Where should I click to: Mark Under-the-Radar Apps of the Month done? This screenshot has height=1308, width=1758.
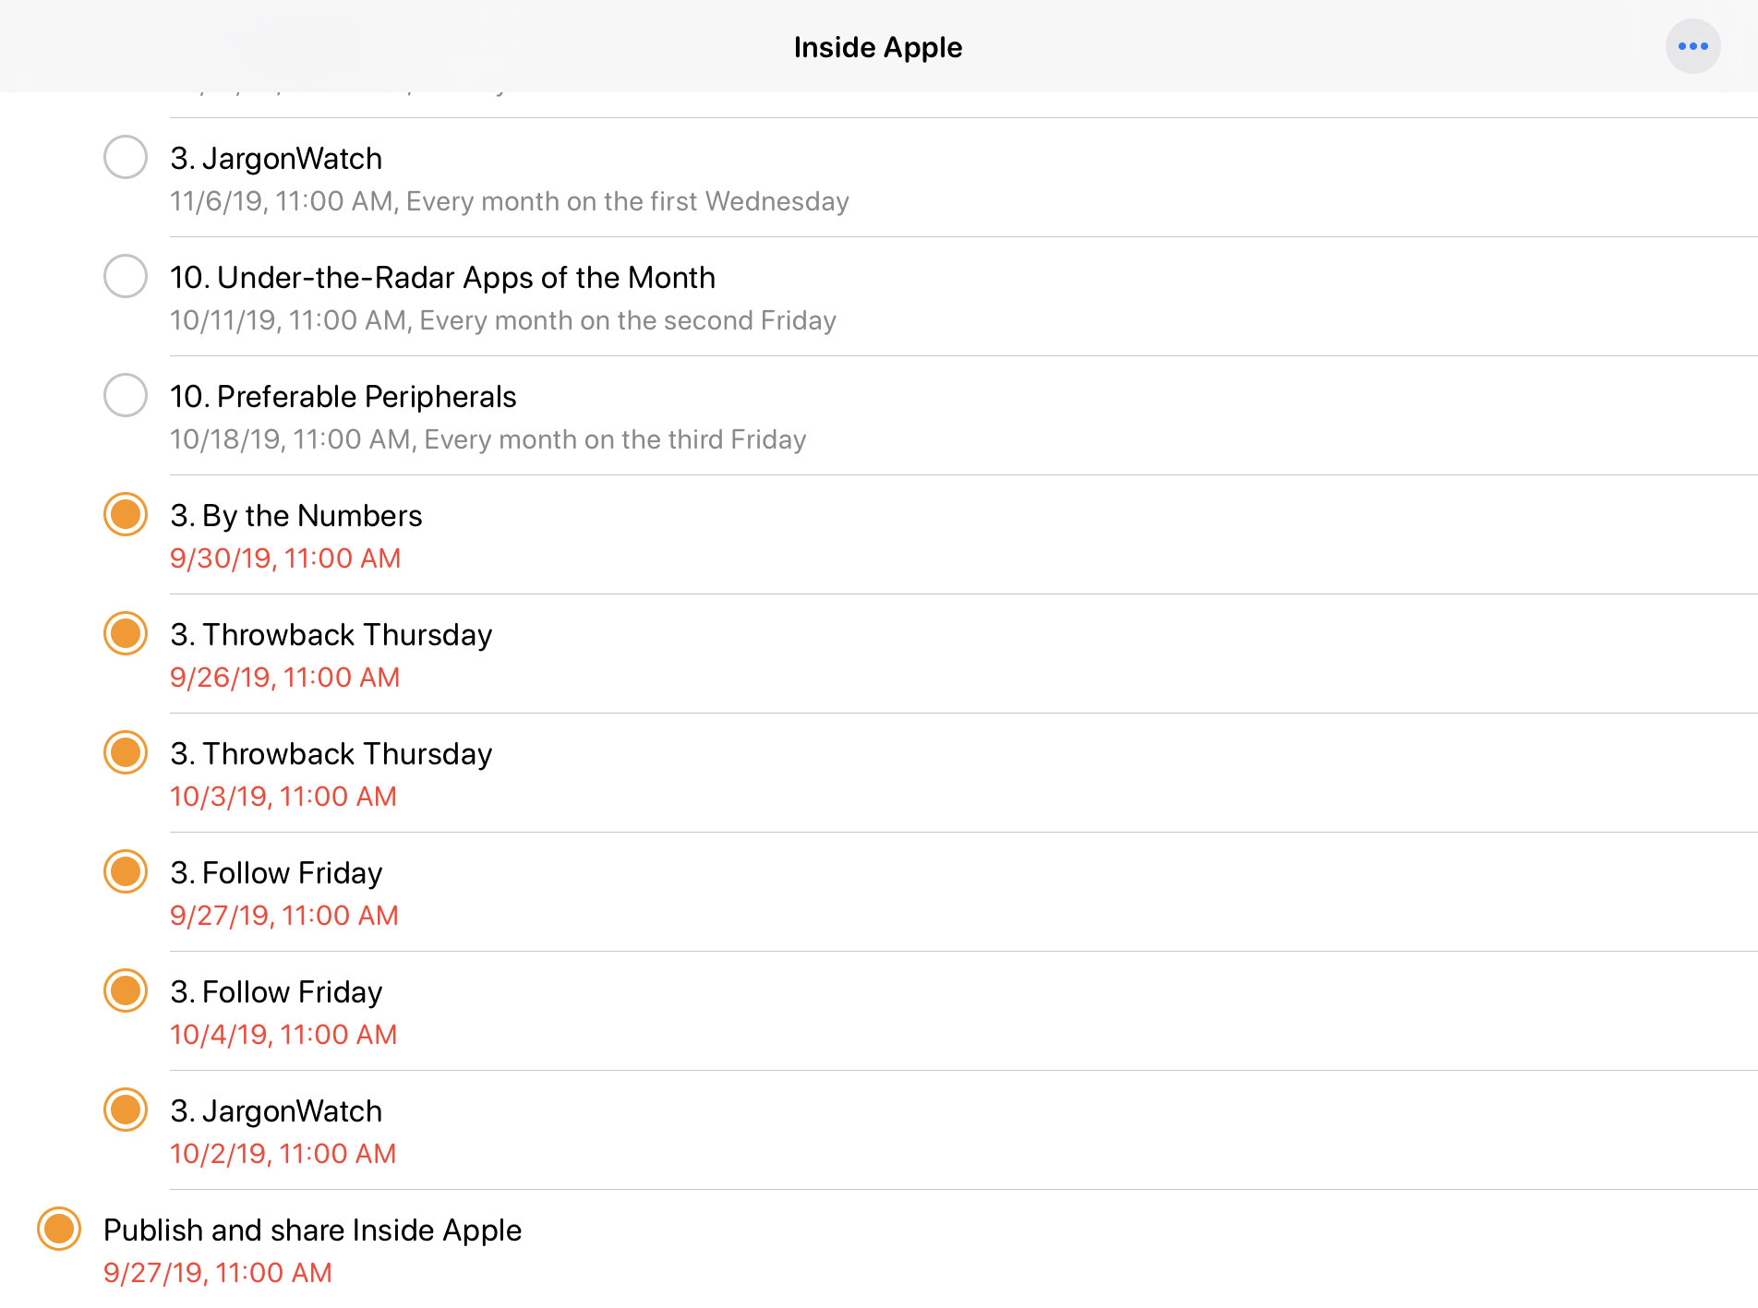point(126,276)
